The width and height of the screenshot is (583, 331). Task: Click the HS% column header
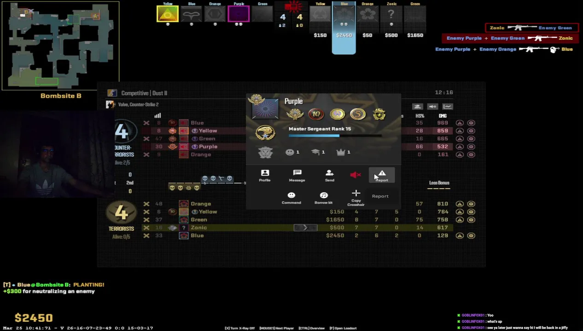tap(420, 116)
